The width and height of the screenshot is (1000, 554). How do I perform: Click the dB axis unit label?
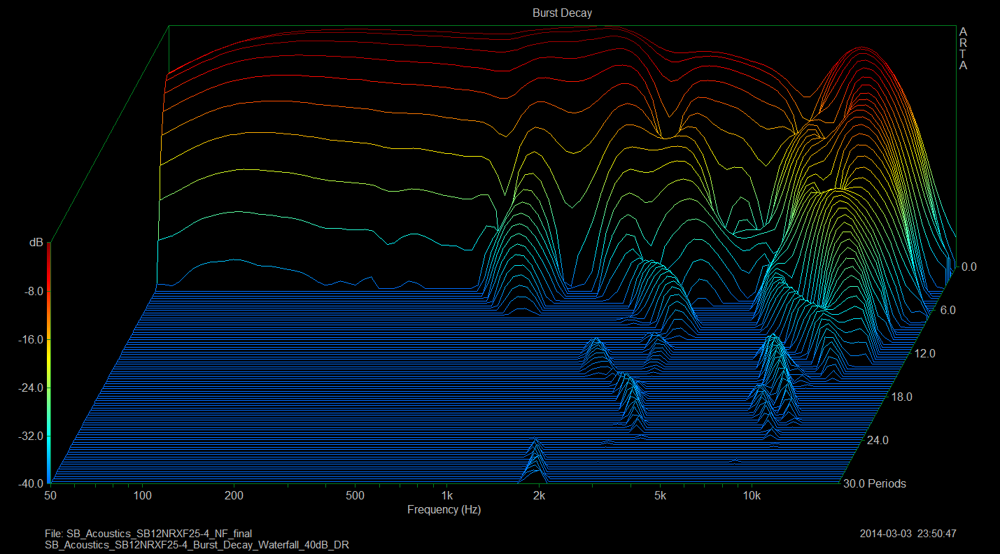tap(36, 242)
